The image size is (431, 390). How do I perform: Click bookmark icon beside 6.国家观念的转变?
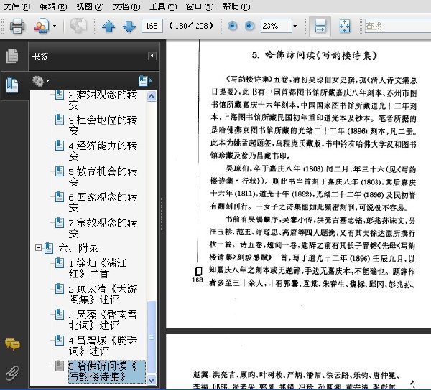(60, 197)
